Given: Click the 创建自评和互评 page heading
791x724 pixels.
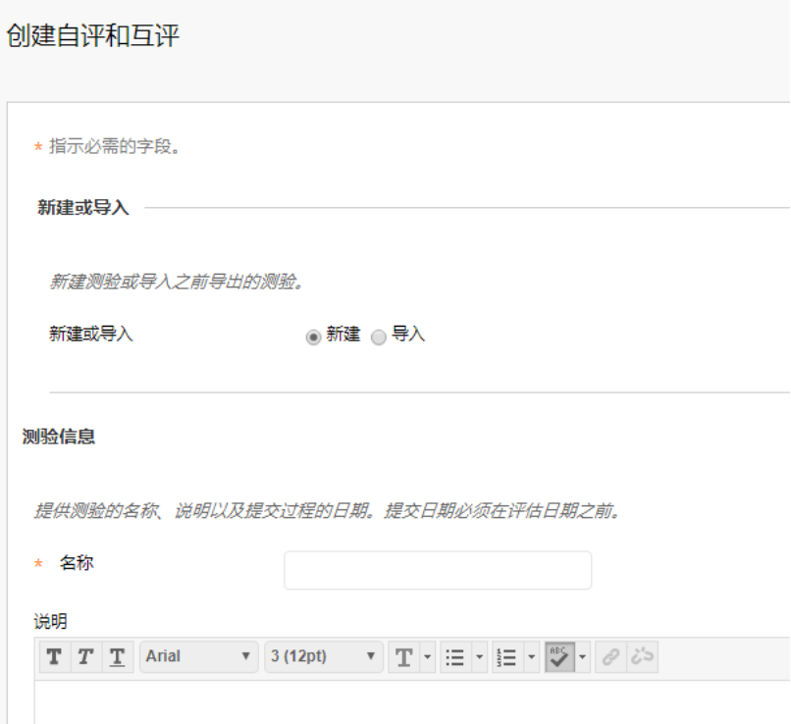Looking at the screenshot, I should 93,37.
